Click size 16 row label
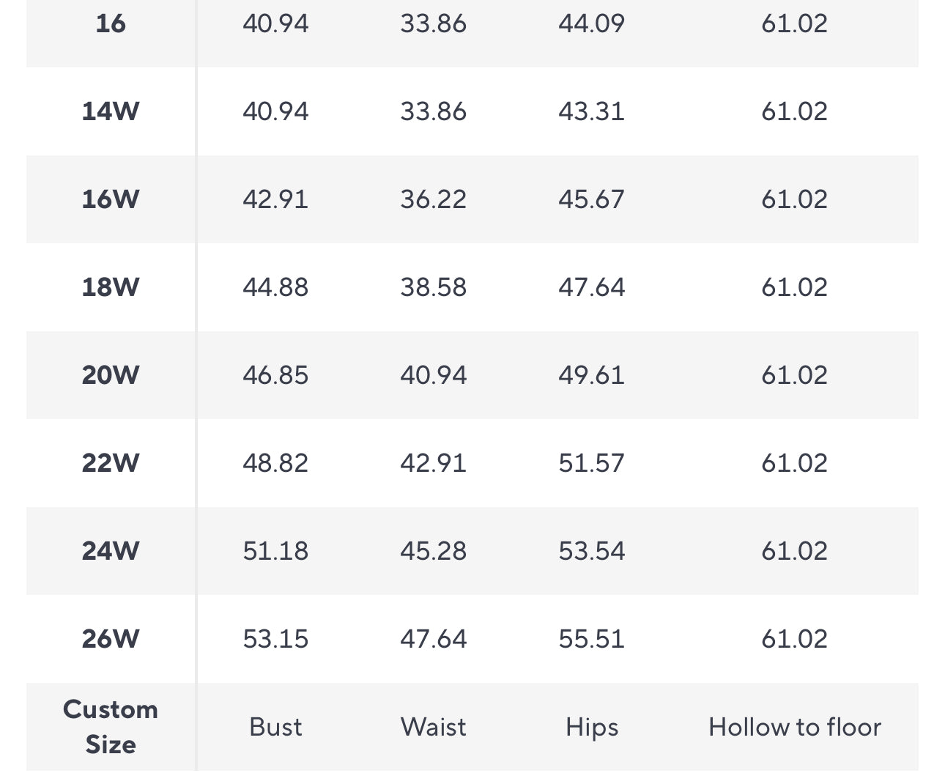 (x=111, y=23)
